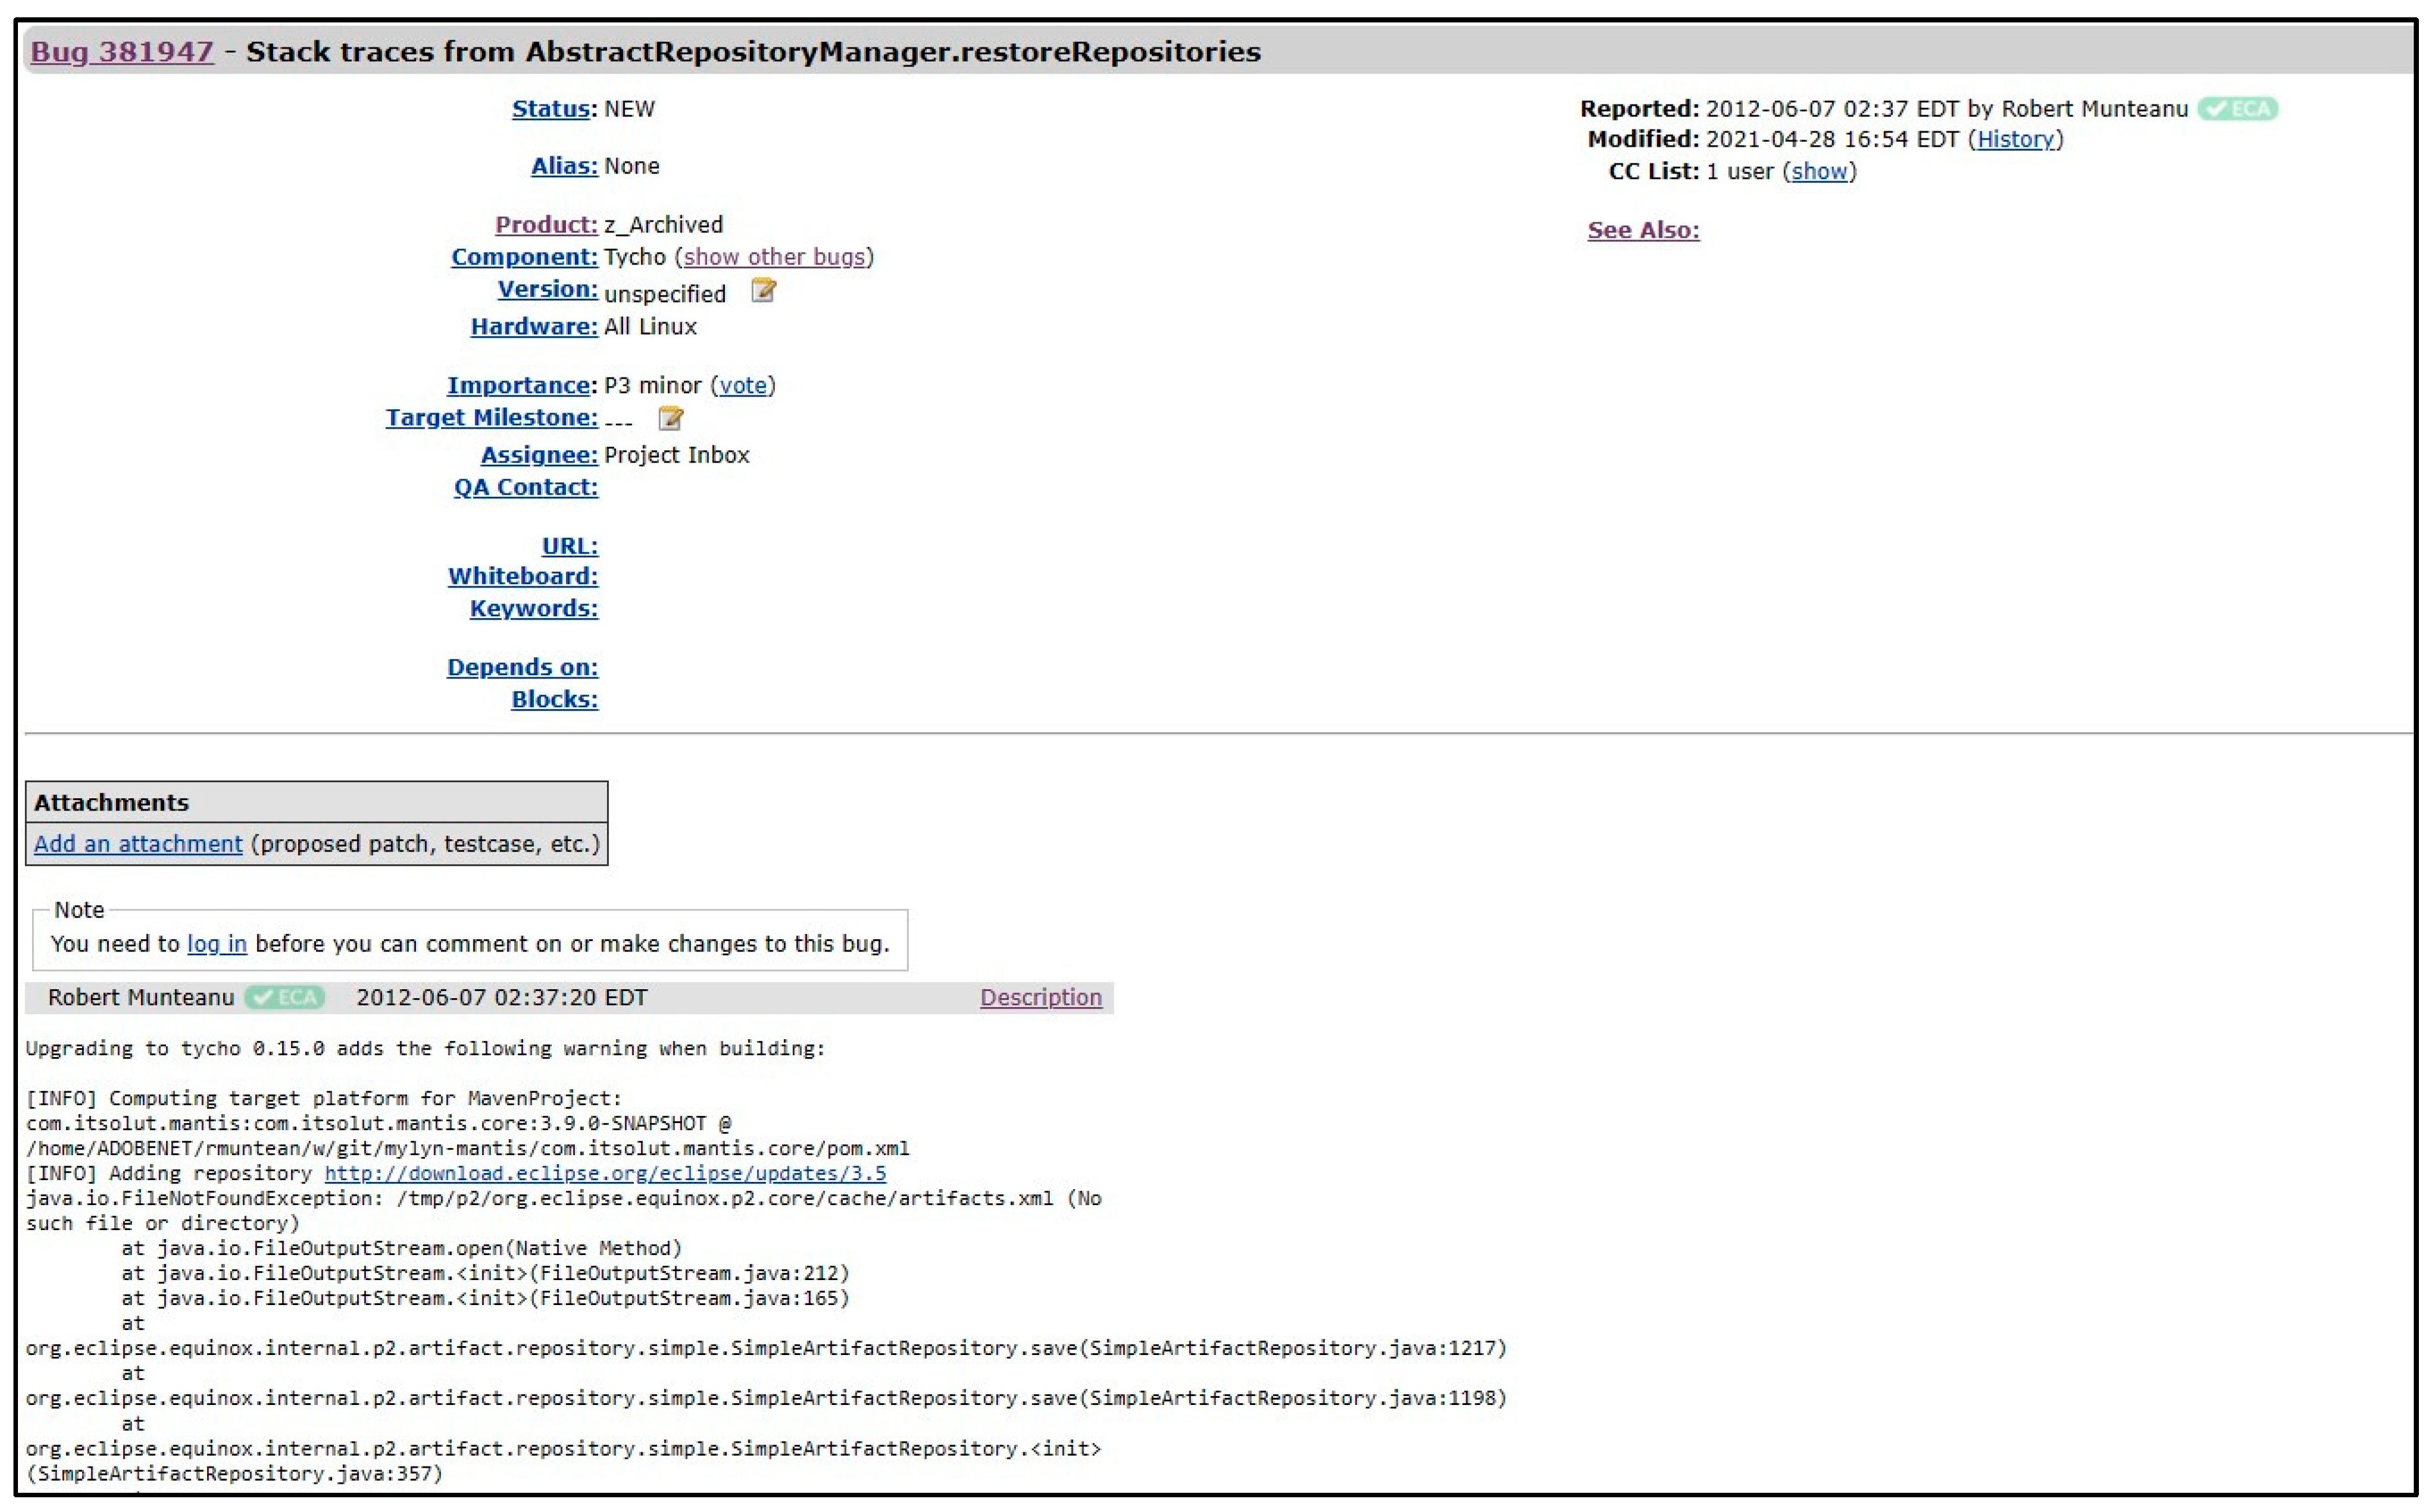Click the Assignee field label link
Screen dimensions: 2433x1512
click(538, 455)
